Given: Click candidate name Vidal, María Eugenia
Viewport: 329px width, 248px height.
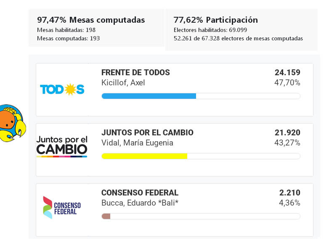Looking at the screenshot, I should click(x=137, y=142).
